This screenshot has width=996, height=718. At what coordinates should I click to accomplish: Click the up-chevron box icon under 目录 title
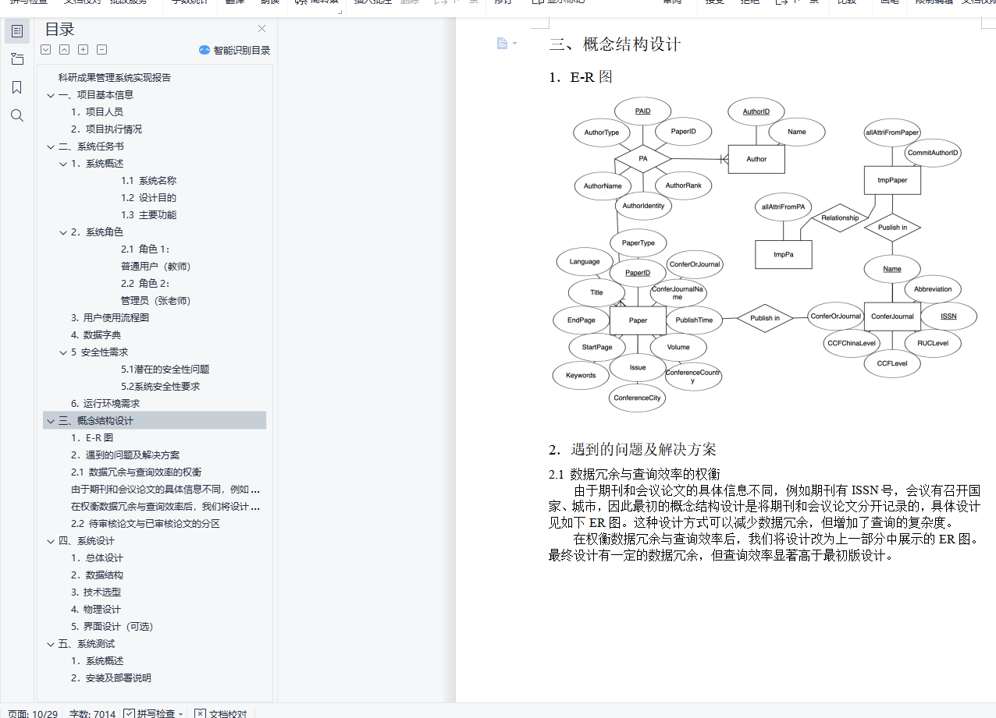point(65,50)
